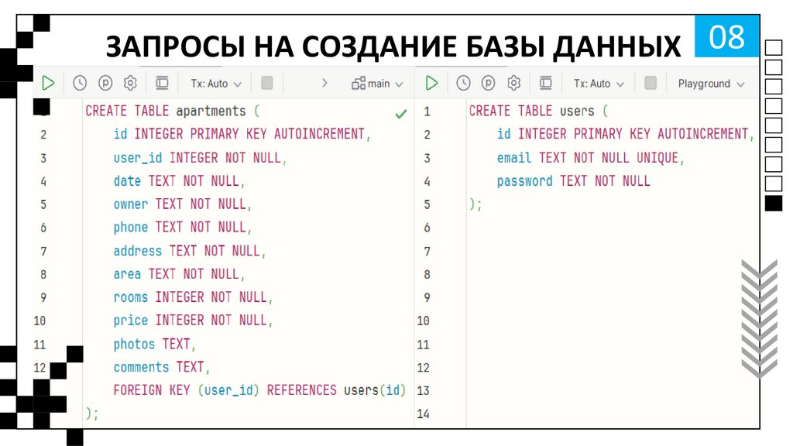Toggle in-editor results icon in right toolbar
The width and height of the screenshot is (793, 446).
coord(545,83)
